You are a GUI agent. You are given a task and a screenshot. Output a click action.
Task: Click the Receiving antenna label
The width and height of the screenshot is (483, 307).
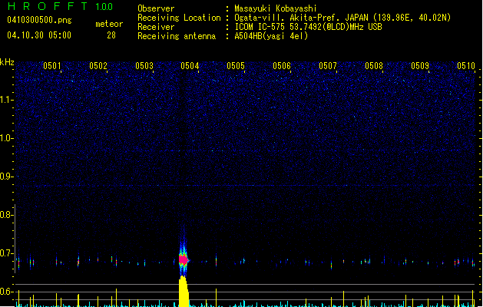[x=177, y=36]
